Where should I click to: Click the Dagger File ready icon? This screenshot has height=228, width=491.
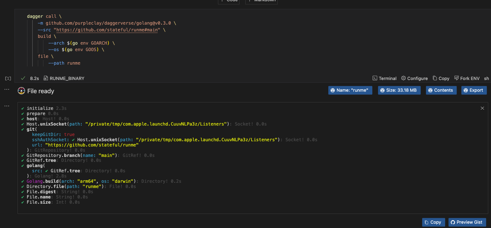point(21,91)
